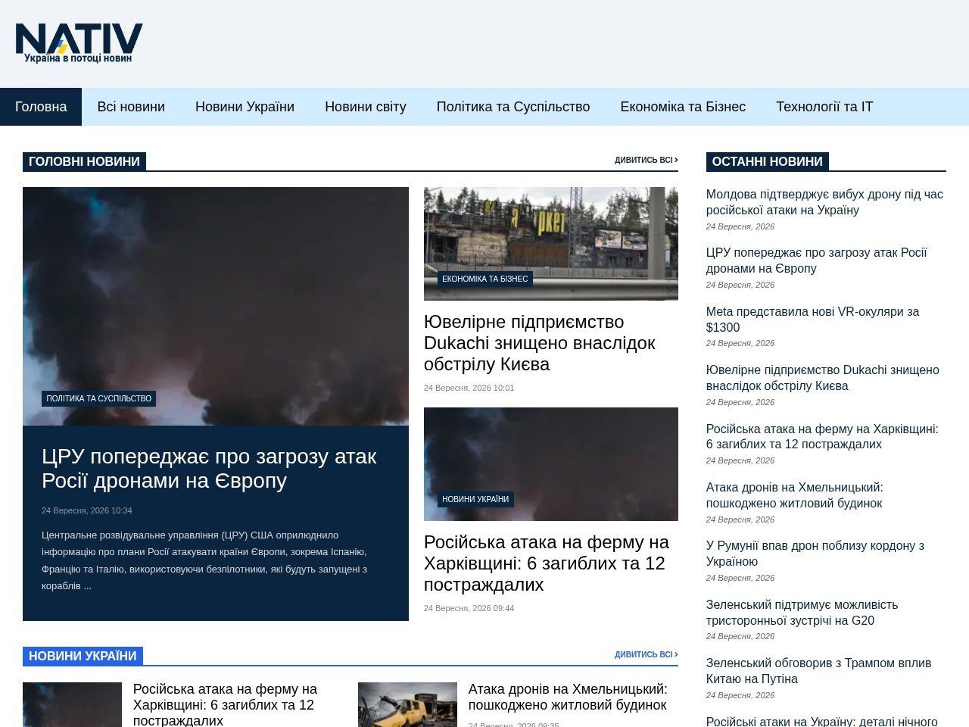Go to Всі новини section
Image resolution: width=969 pixels, height=727 pixels.
[131, 107]
